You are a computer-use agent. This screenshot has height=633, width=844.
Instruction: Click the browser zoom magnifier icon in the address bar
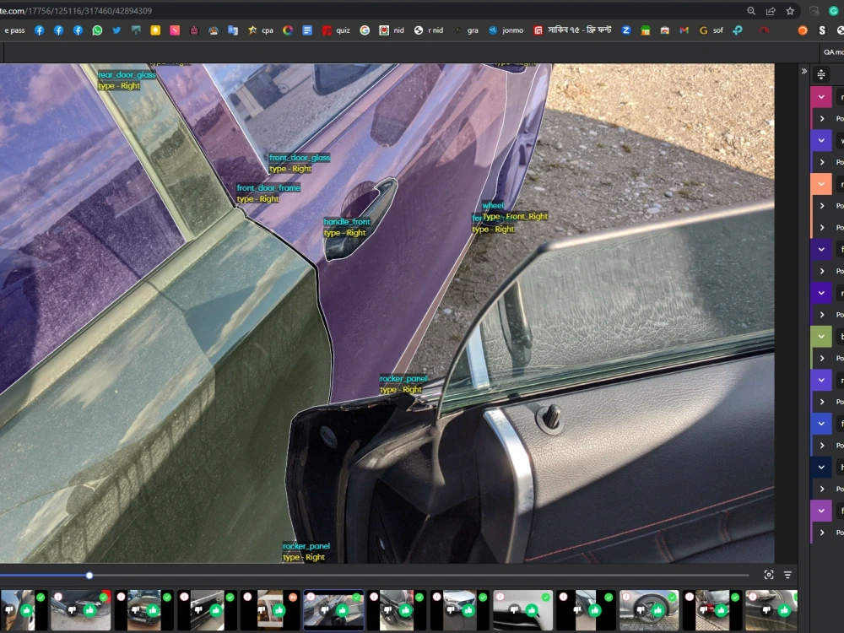751,11
